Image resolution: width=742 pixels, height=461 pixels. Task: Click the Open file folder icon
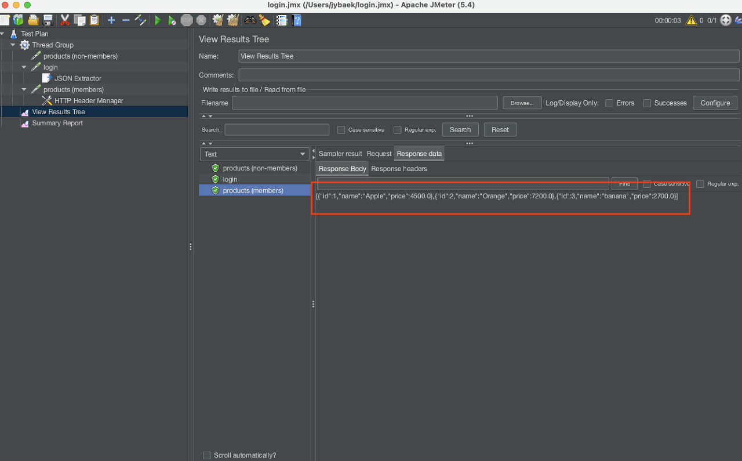tap(34, 20)
